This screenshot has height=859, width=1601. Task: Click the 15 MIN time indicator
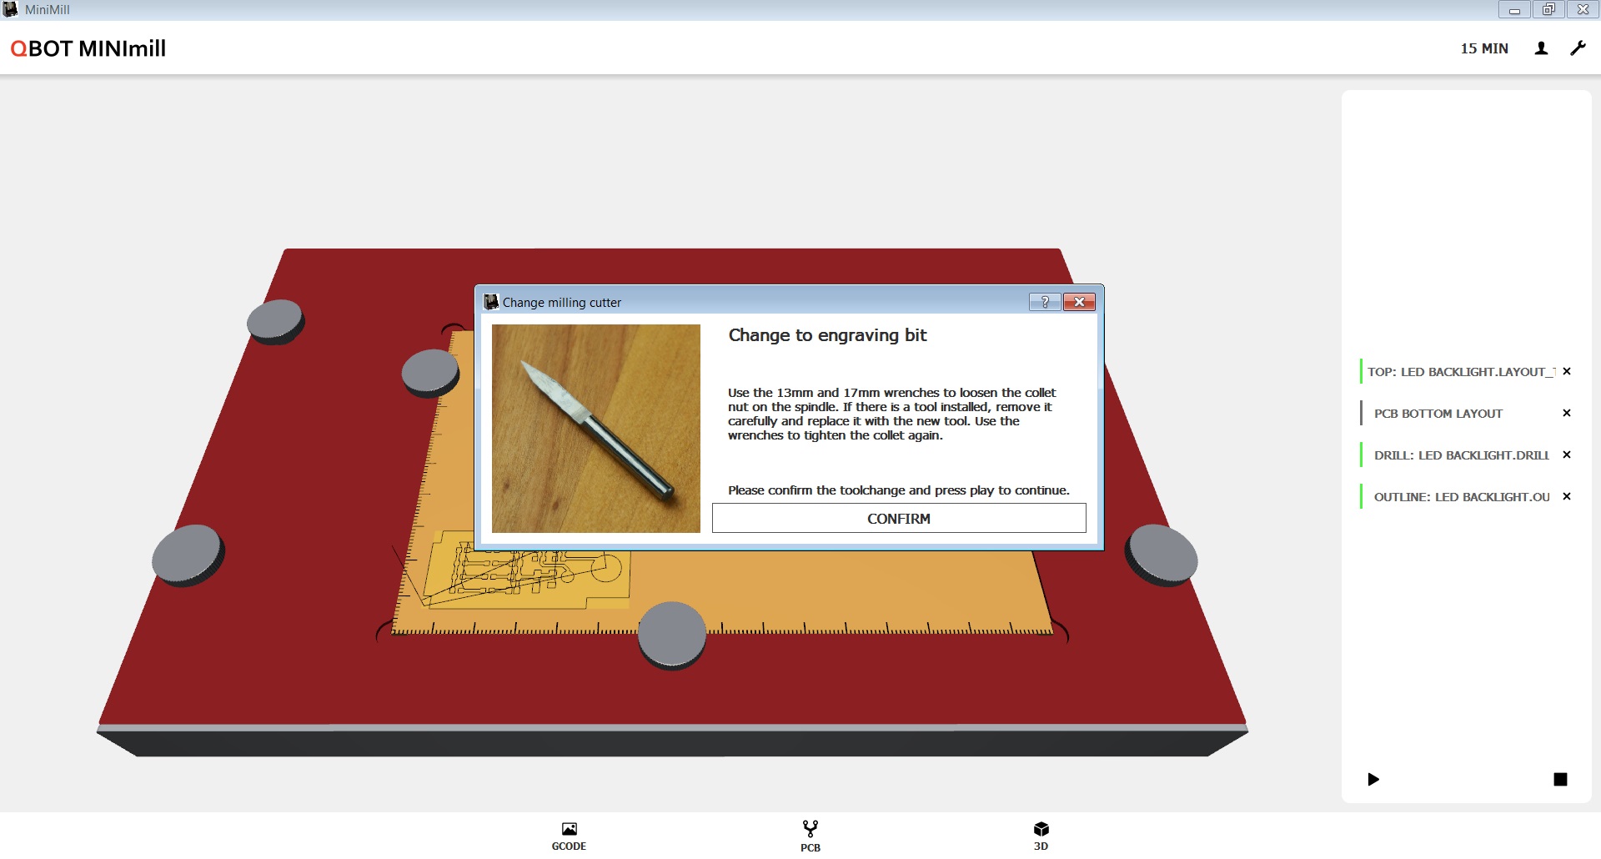point(1484,48)
